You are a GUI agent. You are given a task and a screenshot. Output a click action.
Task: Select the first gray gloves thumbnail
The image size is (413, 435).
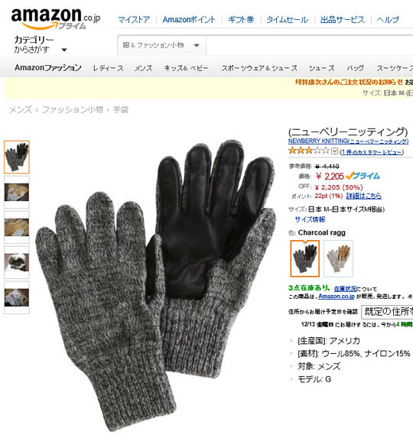[x=17, y=157]
